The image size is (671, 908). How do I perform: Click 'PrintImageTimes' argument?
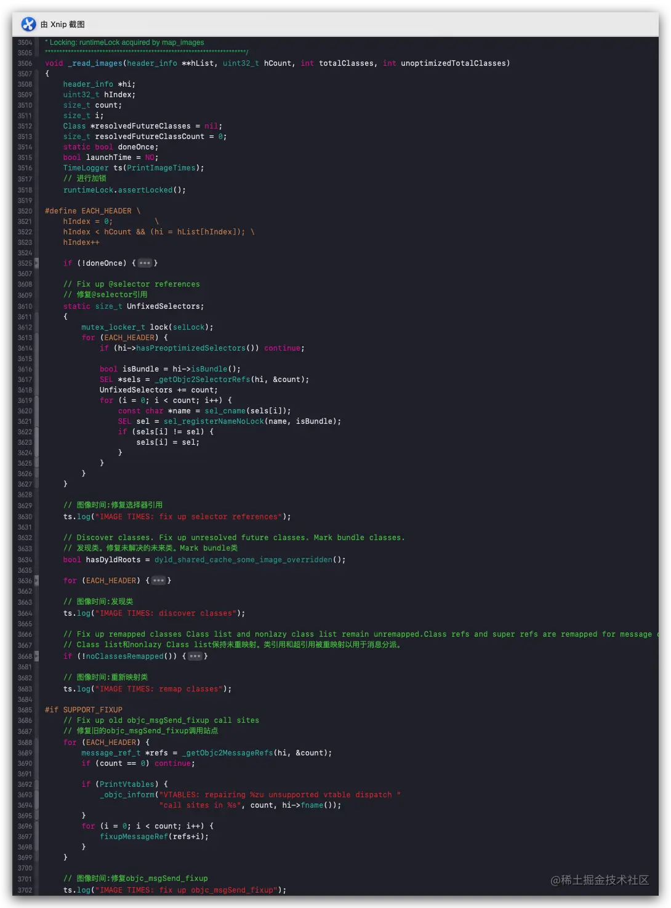pyautogui.click(x=161, y=168)
